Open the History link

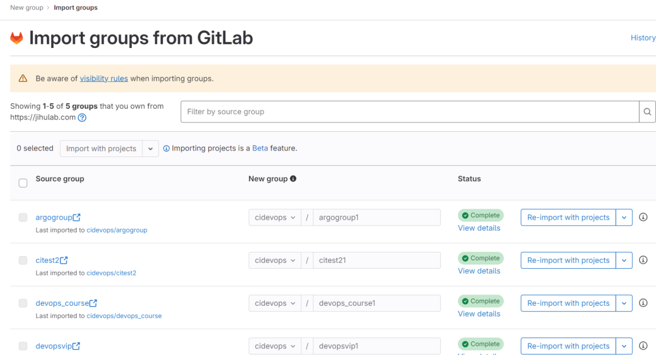[x=643, y=38]
